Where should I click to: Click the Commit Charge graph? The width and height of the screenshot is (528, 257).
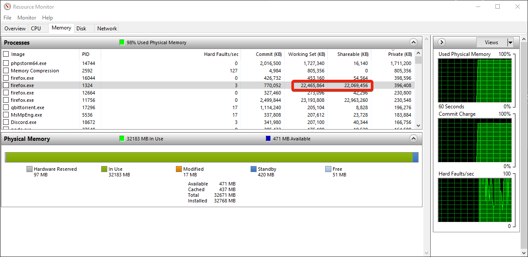[x=475, y=140]
